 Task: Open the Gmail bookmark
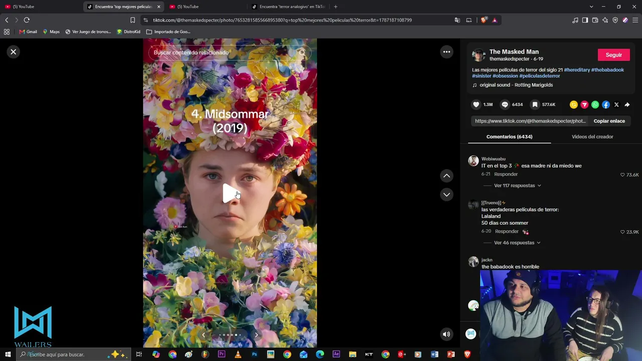[x=28, y=32]
